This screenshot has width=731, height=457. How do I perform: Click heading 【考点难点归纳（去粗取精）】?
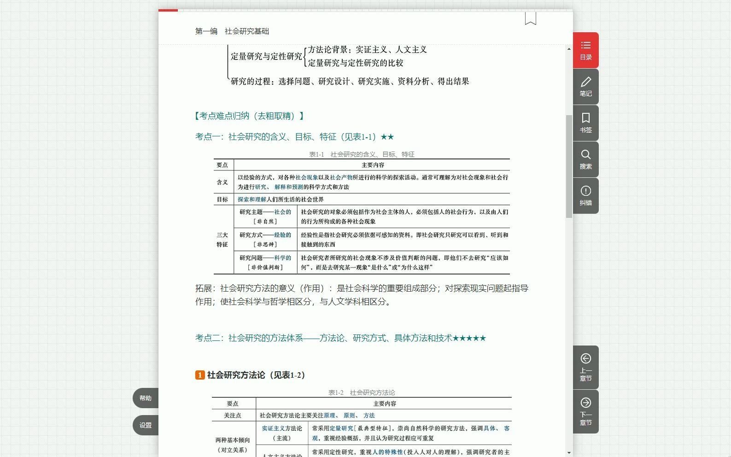click(250, 116)
